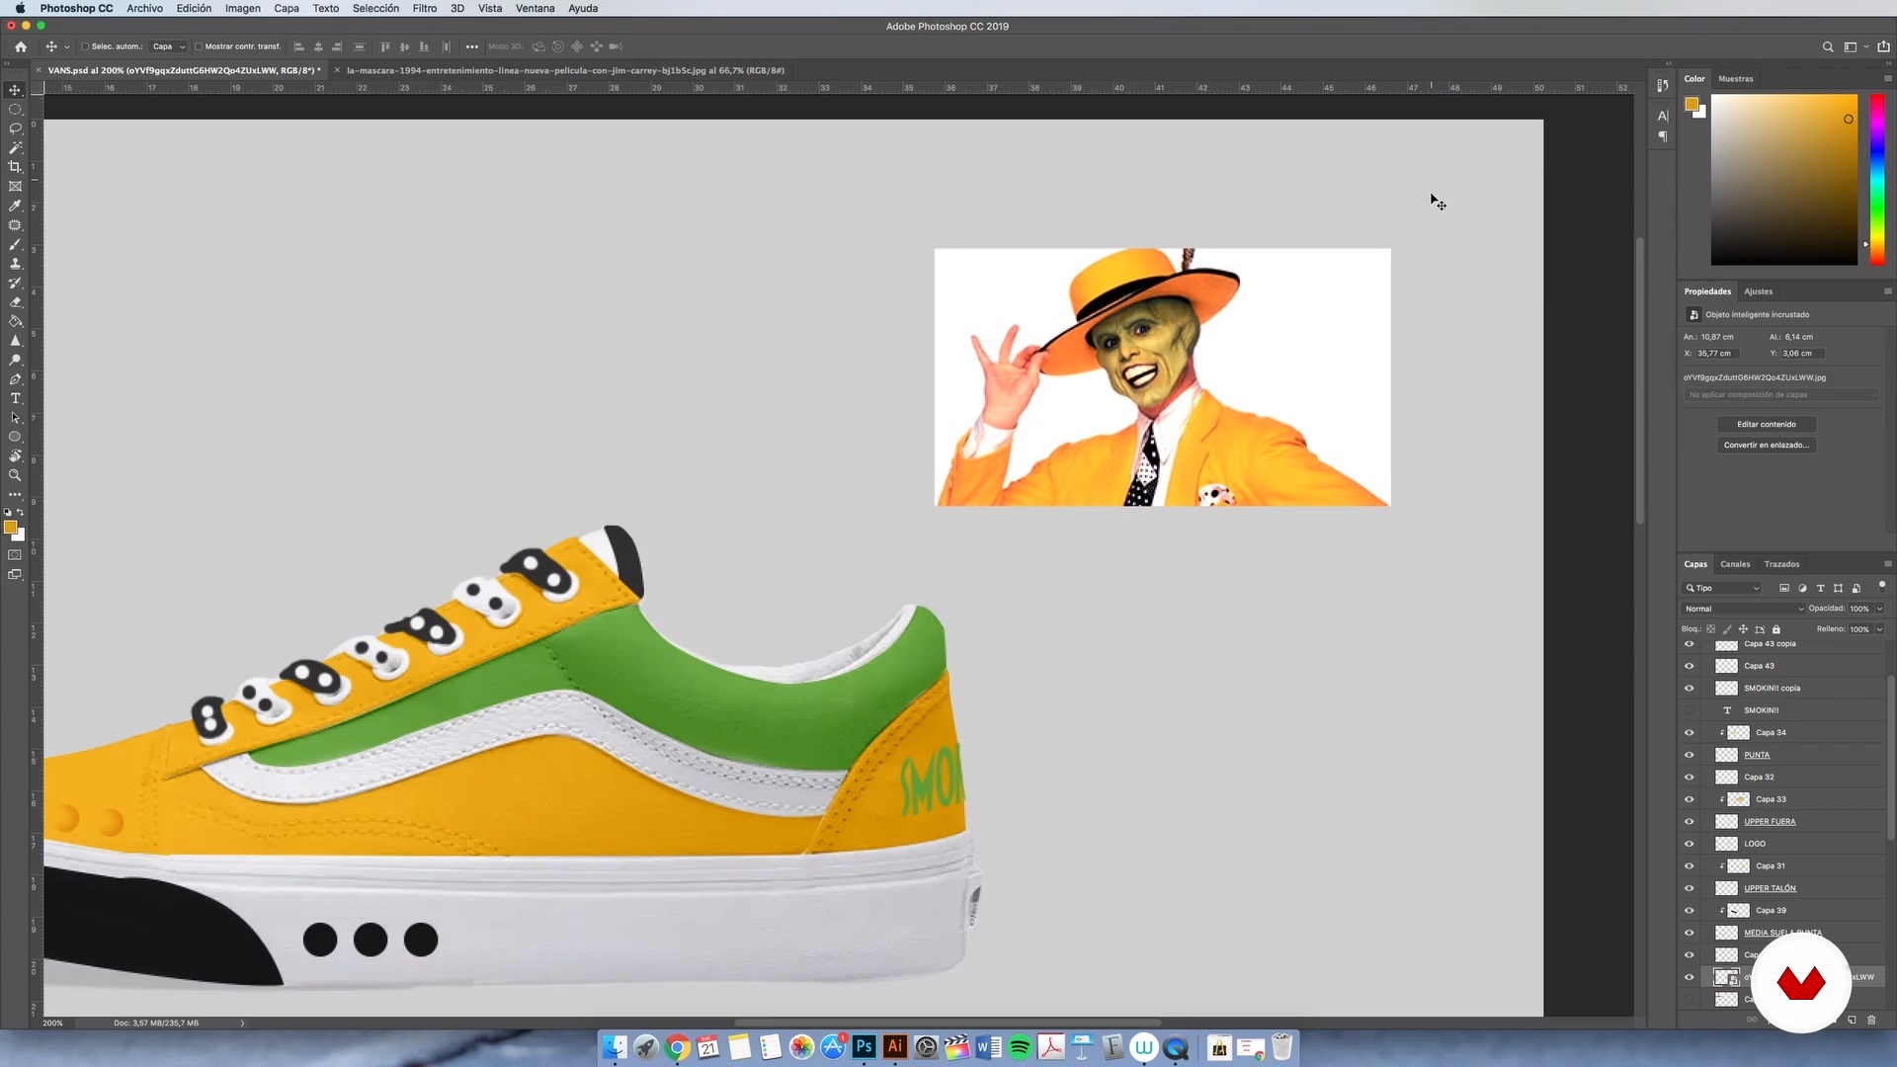Open the Move tool preset picker arrow
Viewport: 1897px width, 1067px height.
coord(67,46)
